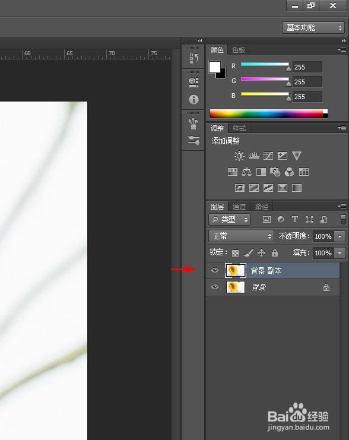
Task: Filter layers by adjustment layers
Action: (x=281, y=220)
